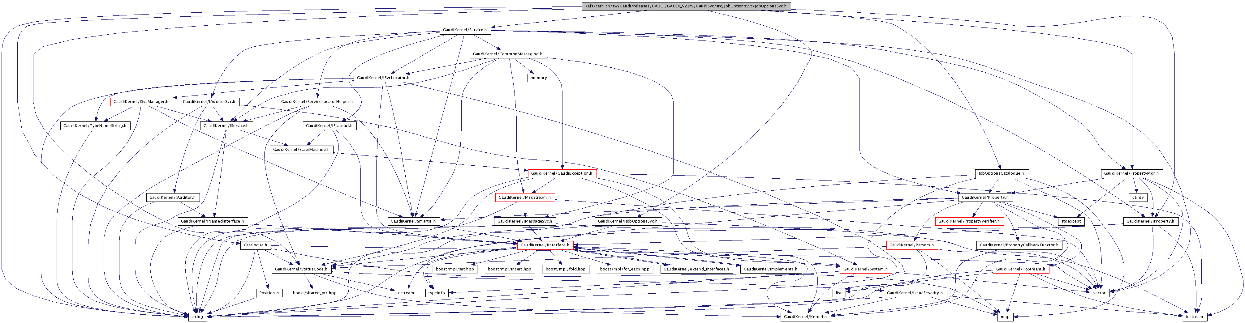The height and width of the screenshot is (323, 1245).
Task: Select the Catalogue.h node
Action: 255,245
